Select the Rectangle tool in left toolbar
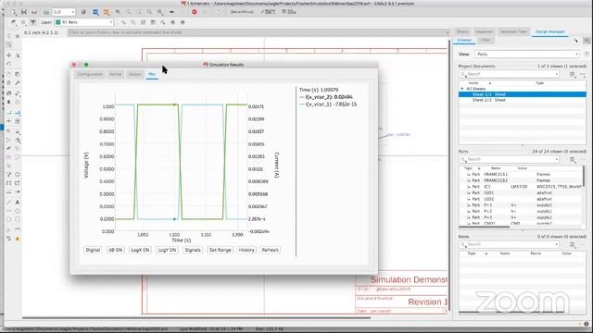The height and width of the screenshot is (333, 593). point(18,219)
